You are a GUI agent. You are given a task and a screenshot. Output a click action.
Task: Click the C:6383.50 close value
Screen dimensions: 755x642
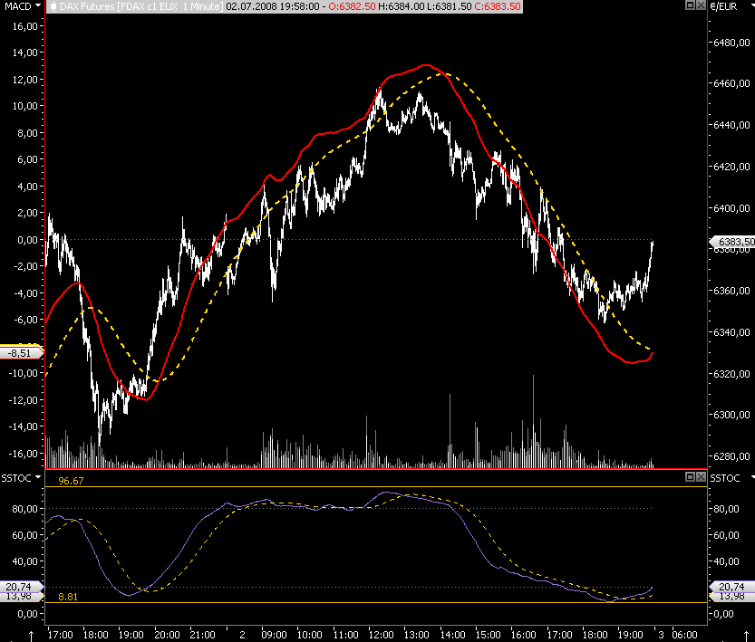498,6
